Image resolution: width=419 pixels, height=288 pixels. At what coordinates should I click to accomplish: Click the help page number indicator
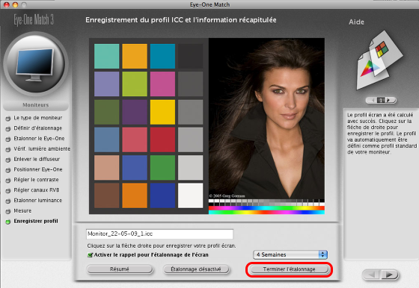coord(381,100)
